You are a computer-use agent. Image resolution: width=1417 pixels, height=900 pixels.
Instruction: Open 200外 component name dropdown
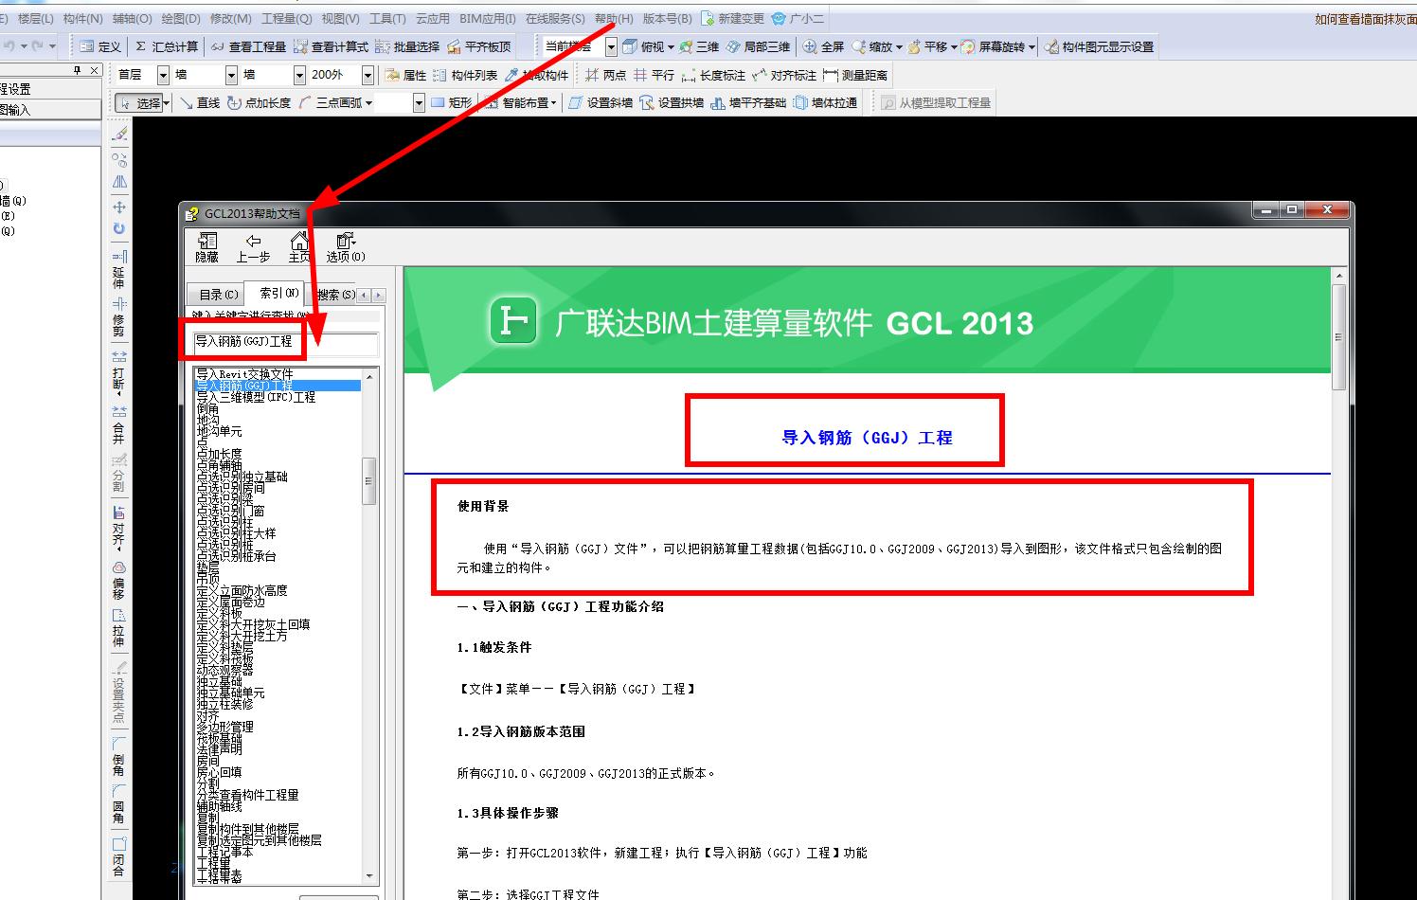pos(368,75)
